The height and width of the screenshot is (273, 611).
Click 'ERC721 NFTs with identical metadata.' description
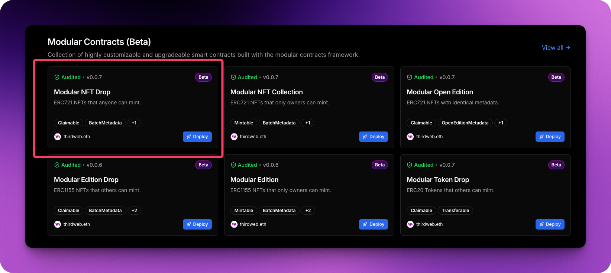click(453, 103)
